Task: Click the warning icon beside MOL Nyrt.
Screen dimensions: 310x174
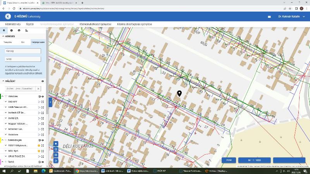Action: pyautogui.click(x=39, y=151)
